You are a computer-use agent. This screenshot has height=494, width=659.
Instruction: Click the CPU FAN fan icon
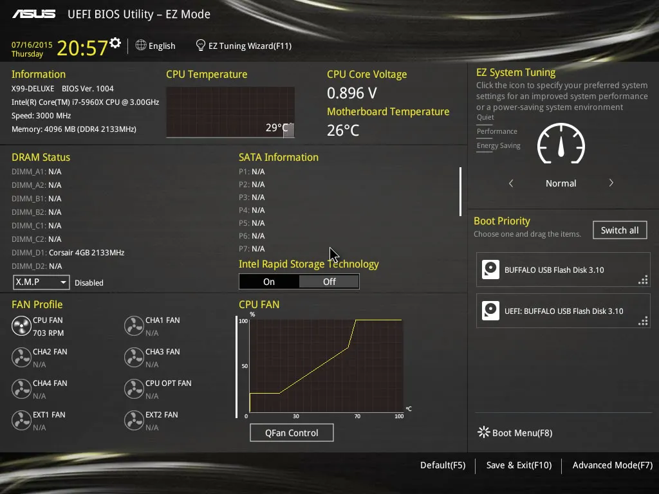[21, 326]
